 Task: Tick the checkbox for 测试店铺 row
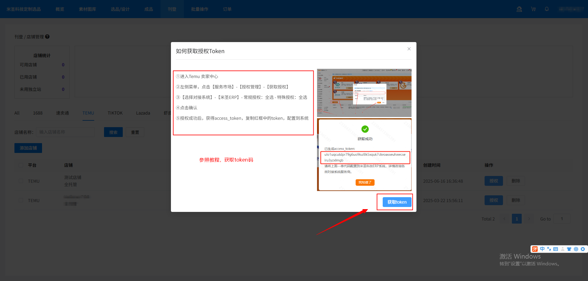click(x=21, y=181)
